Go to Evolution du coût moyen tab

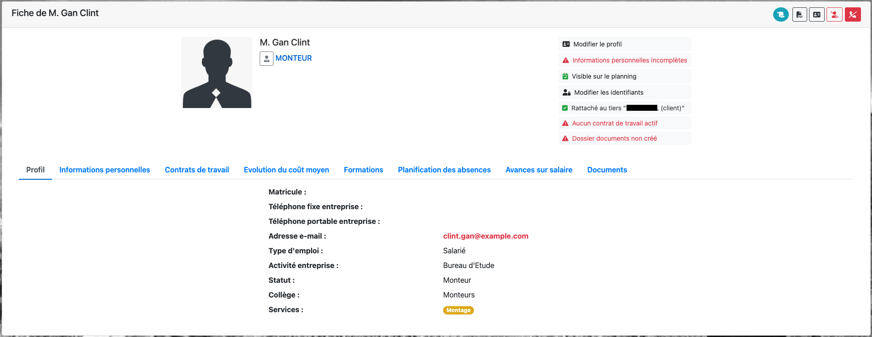[x=286, y=170]
